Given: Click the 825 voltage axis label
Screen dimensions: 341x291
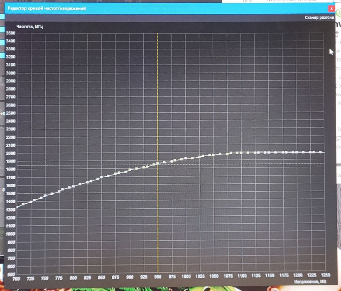Looking at the screenshot, I should click(x=87, y=278).
